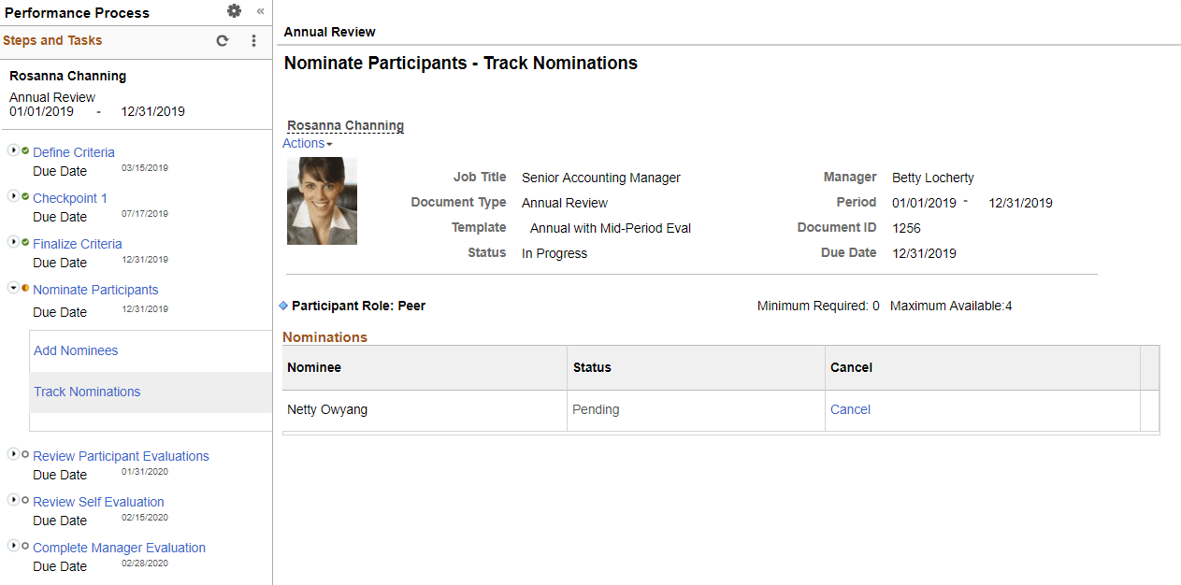The height and width of the screenshot is (585, 1181).
Task: Open the Actions dropdown
Action: tap(306, 143)
